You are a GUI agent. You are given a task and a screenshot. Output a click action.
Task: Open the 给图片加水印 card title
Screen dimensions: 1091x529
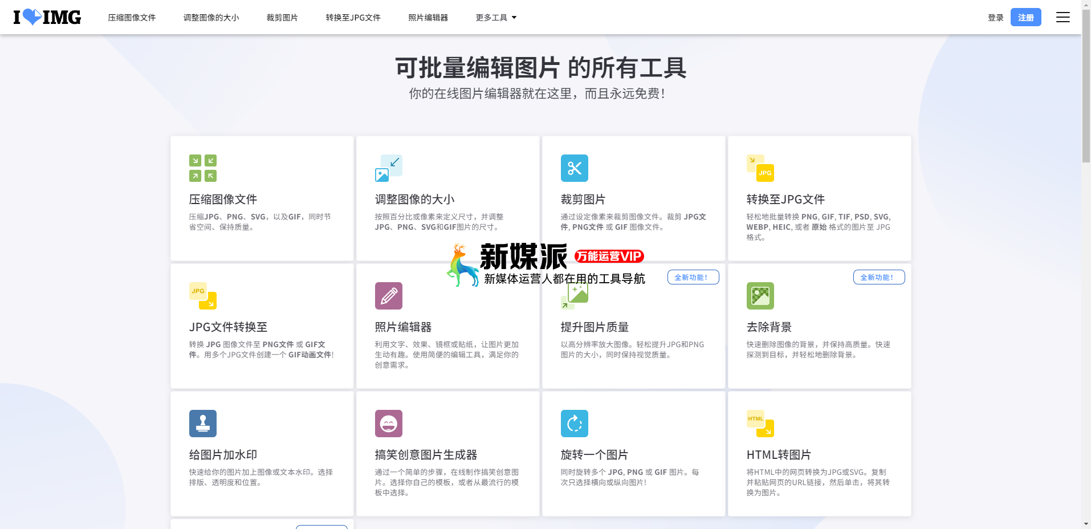click(223, 455)
